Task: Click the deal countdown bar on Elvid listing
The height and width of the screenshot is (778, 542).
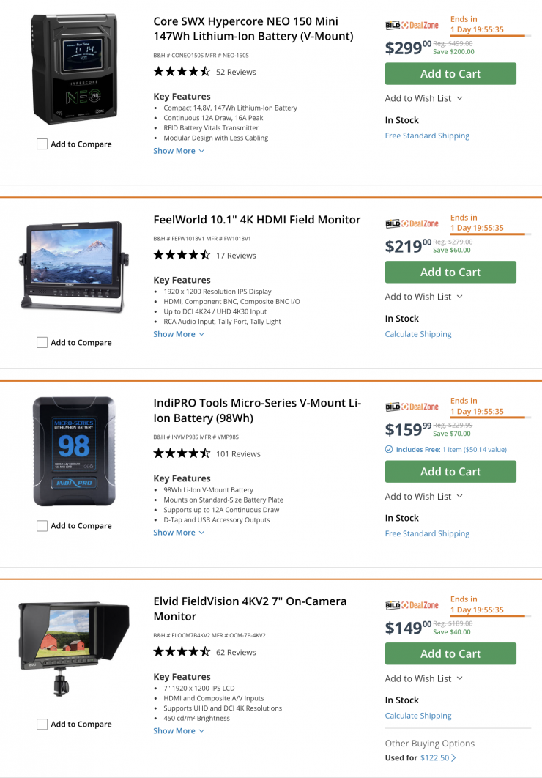Action: point(487,616)
